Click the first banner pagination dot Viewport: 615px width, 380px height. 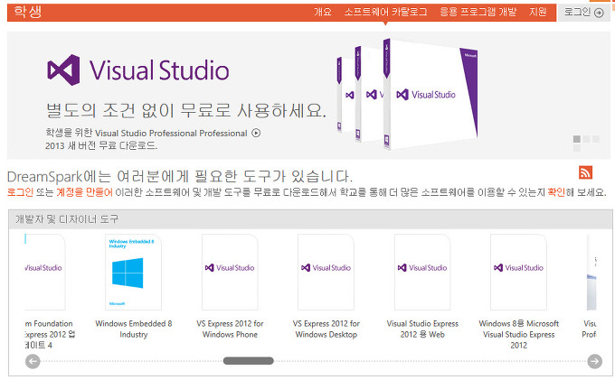pyautogui.click(x=577, y=139)
